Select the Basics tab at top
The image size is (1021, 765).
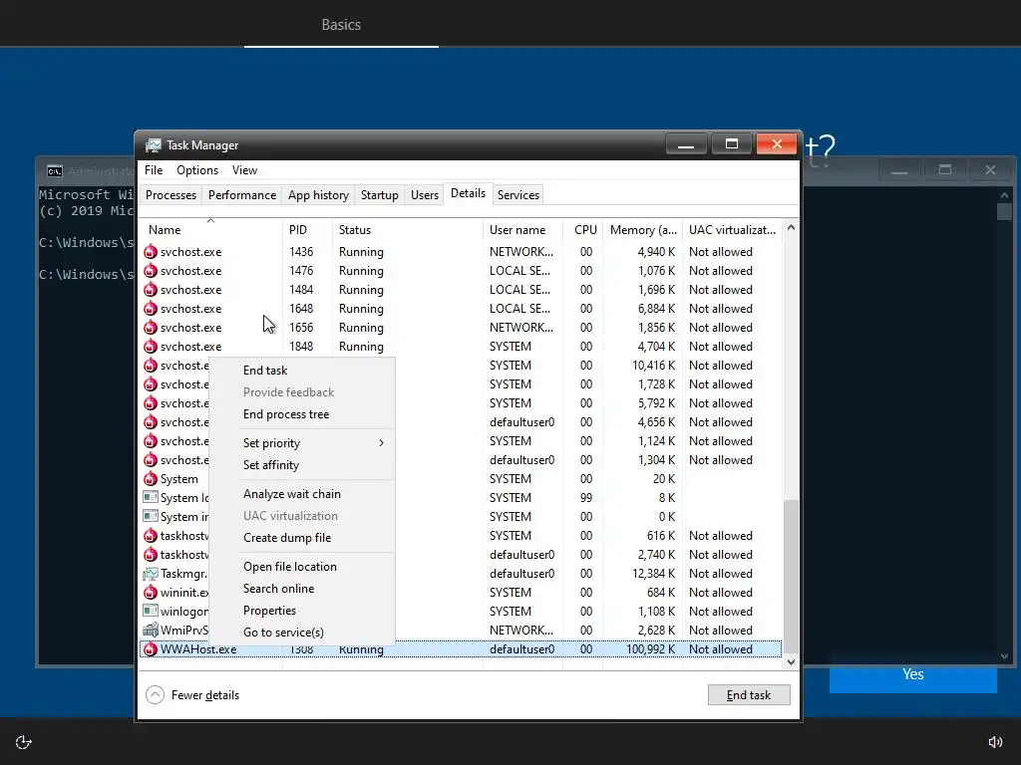coord(341,24)
